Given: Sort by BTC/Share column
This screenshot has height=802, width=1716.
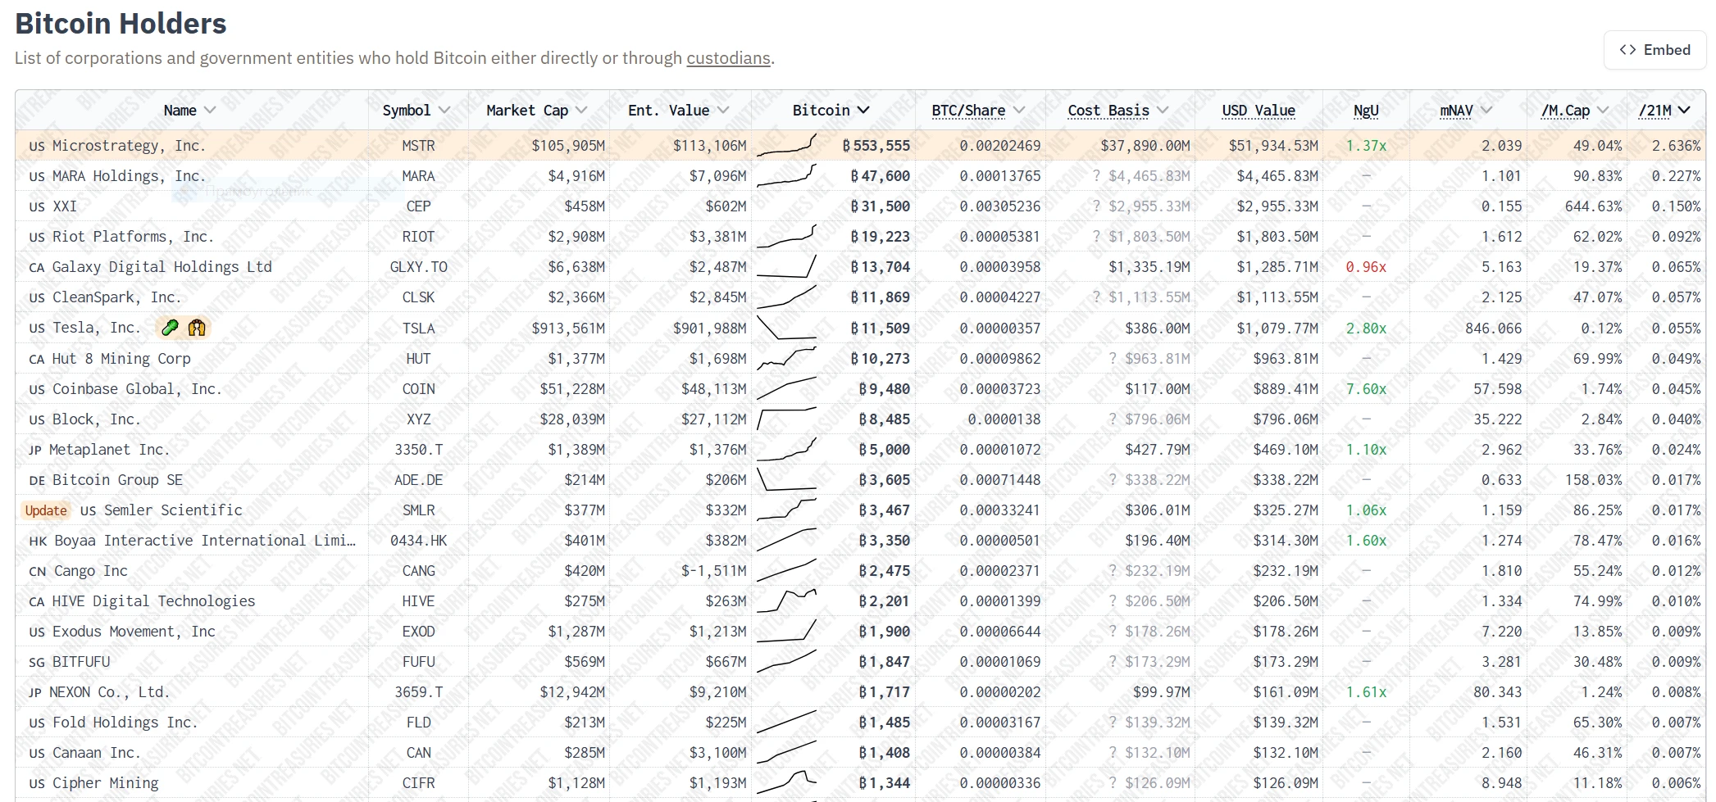Looking at the screenshot, I should (x=978, y=111).
